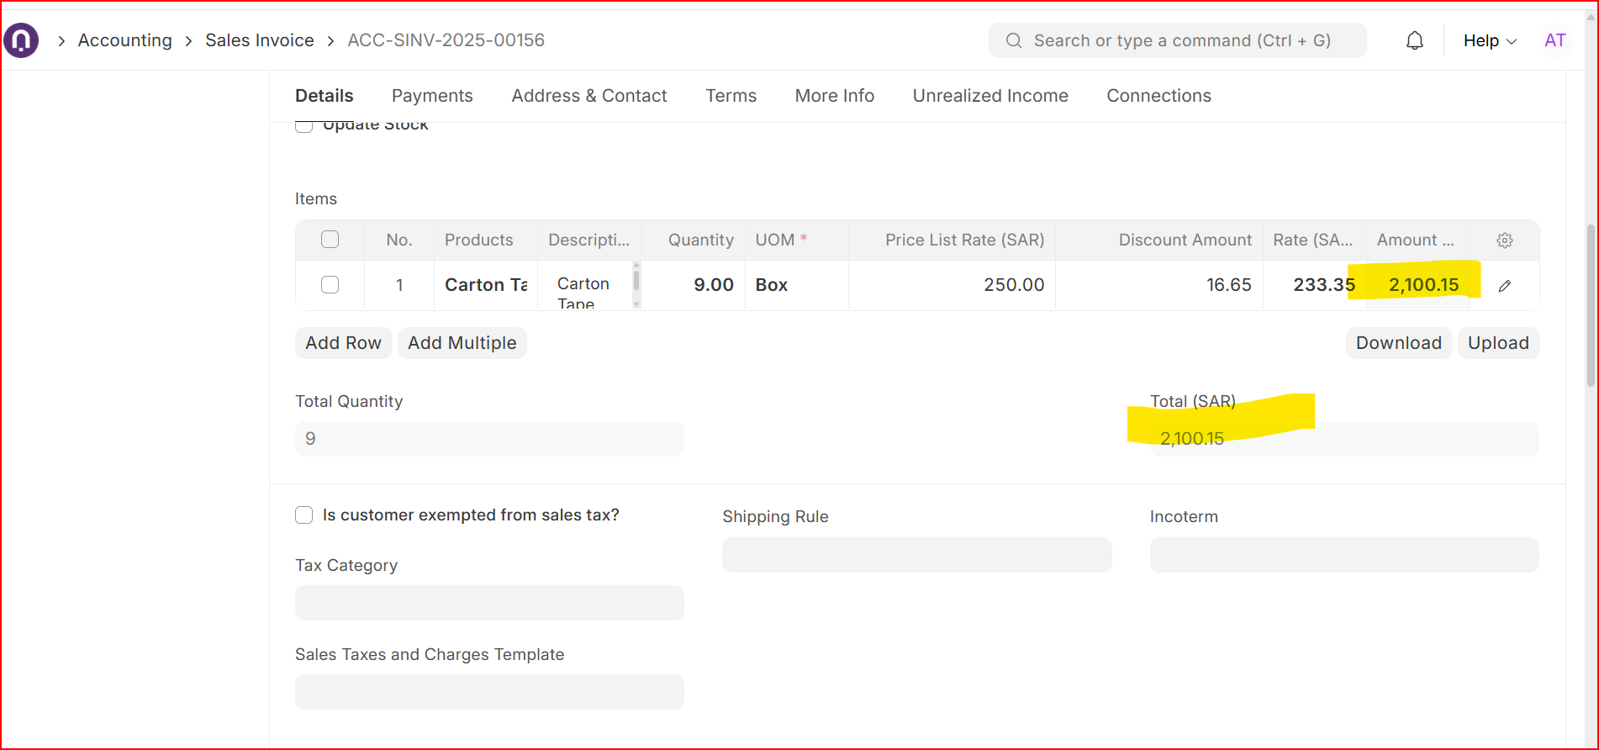Edit row 1 using pencil icon
1599x750 pixels.
tap(1504, 286)
